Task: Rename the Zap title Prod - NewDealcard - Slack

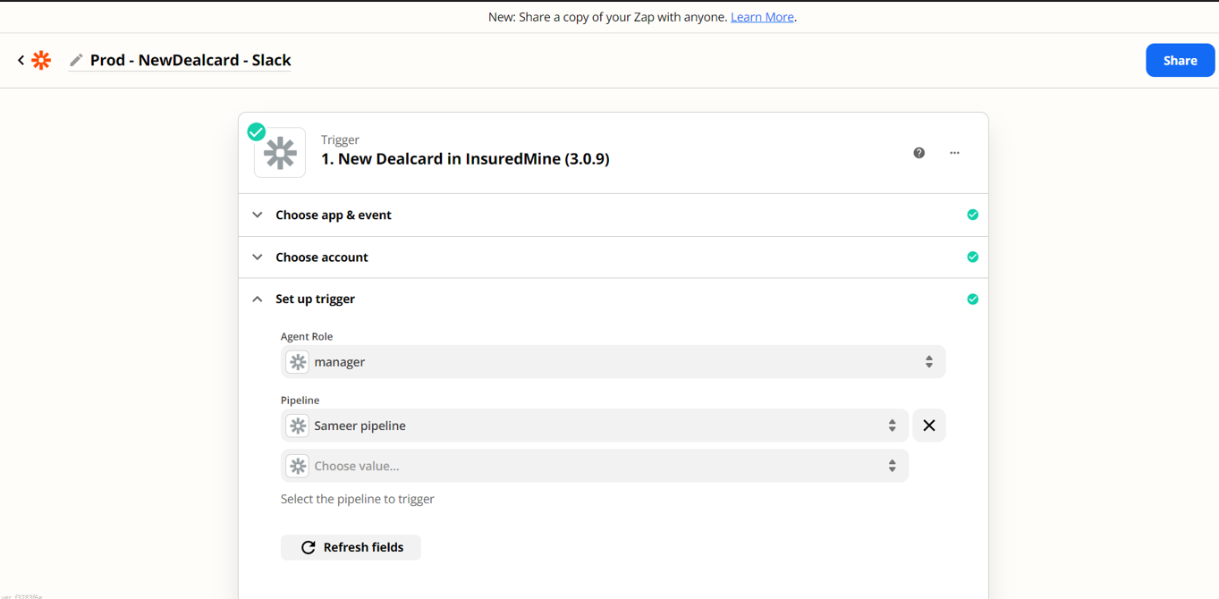Action: [x=190, y=60]
